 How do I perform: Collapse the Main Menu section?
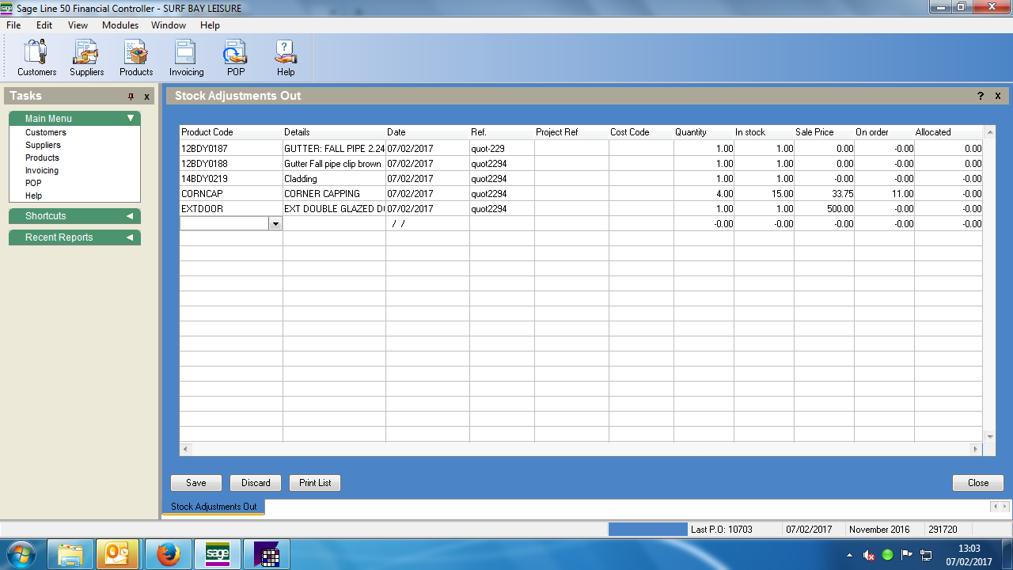[x=131, y=119]
